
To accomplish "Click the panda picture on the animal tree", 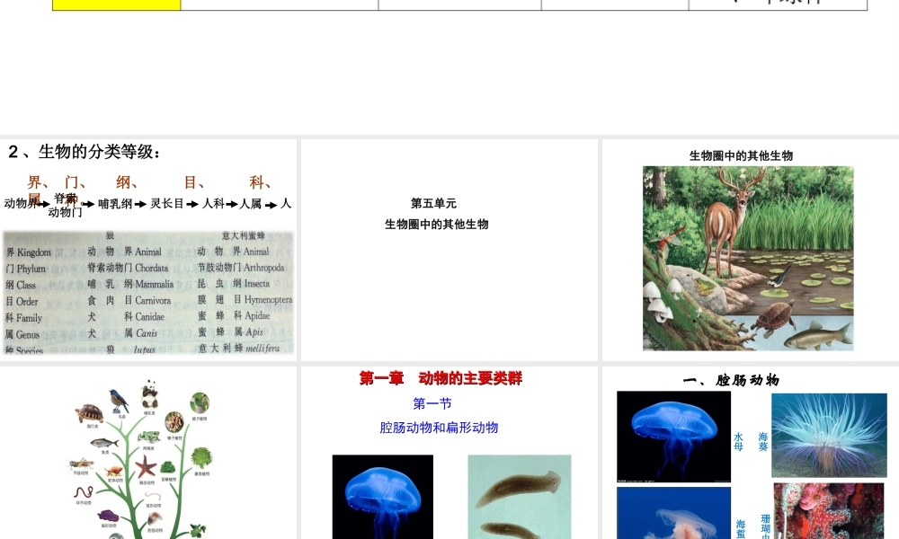I will click(149, 394).
